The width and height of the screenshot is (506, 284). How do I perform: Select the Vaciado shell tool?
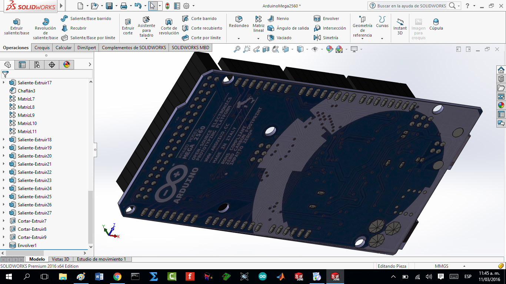[x=280, y=38]
